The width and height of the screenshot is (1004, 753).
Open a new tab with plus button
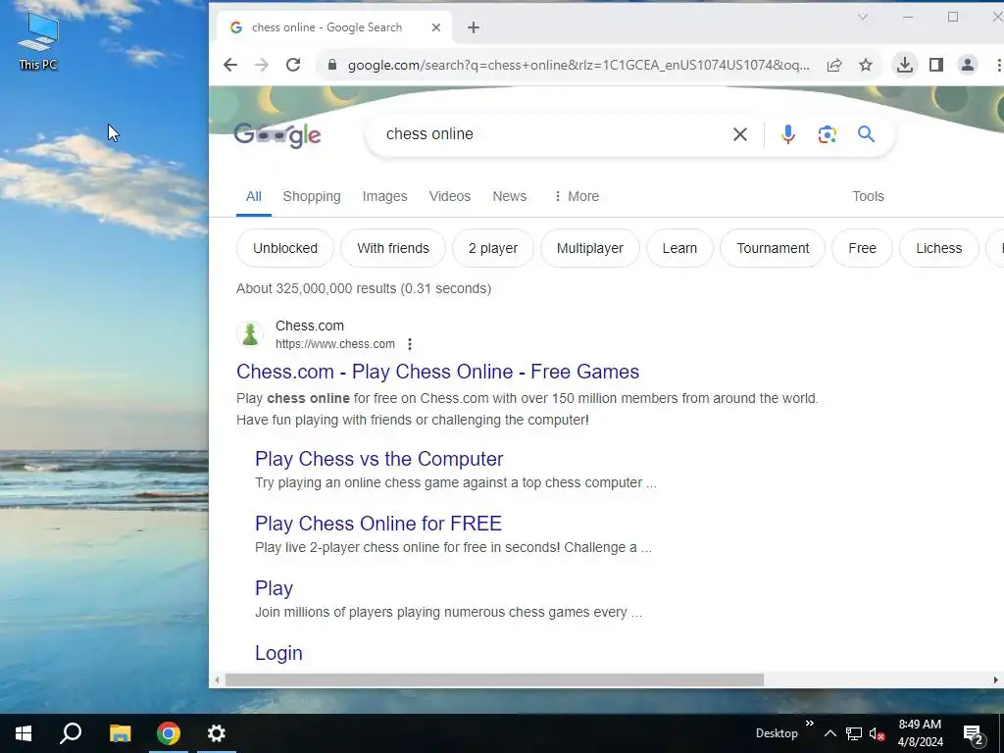(474, 27)
